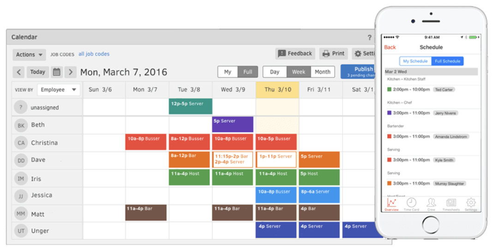
Task: Switch to My schedule view
Action: pyautogui.click(x=228, y=72)
